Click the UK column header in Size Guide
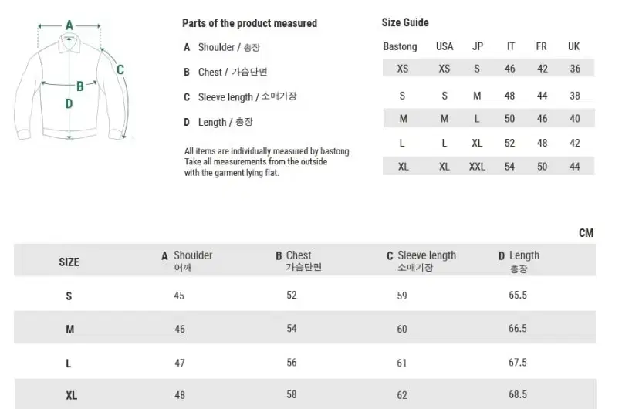The image size is (622, 409). click(x=573, y=46)
